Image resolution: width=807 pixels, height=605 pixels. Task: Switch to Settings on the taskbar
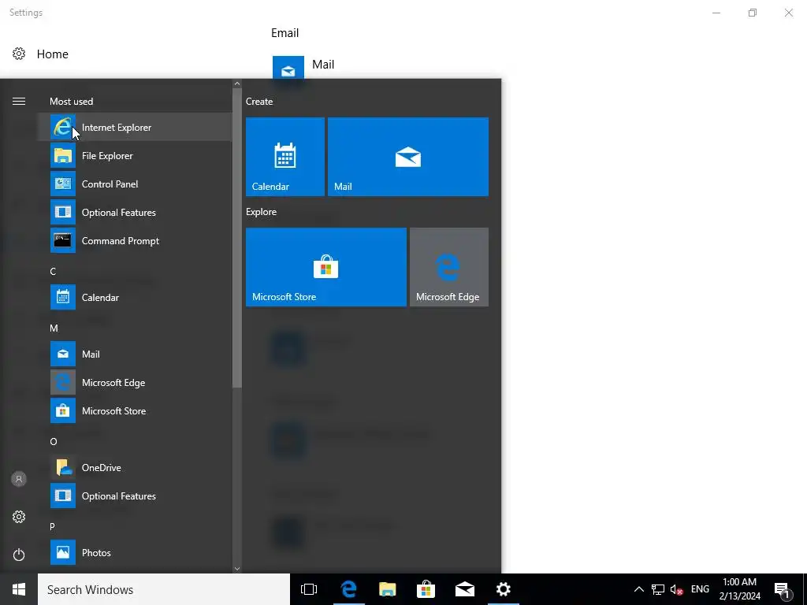[x=504, y=589]
